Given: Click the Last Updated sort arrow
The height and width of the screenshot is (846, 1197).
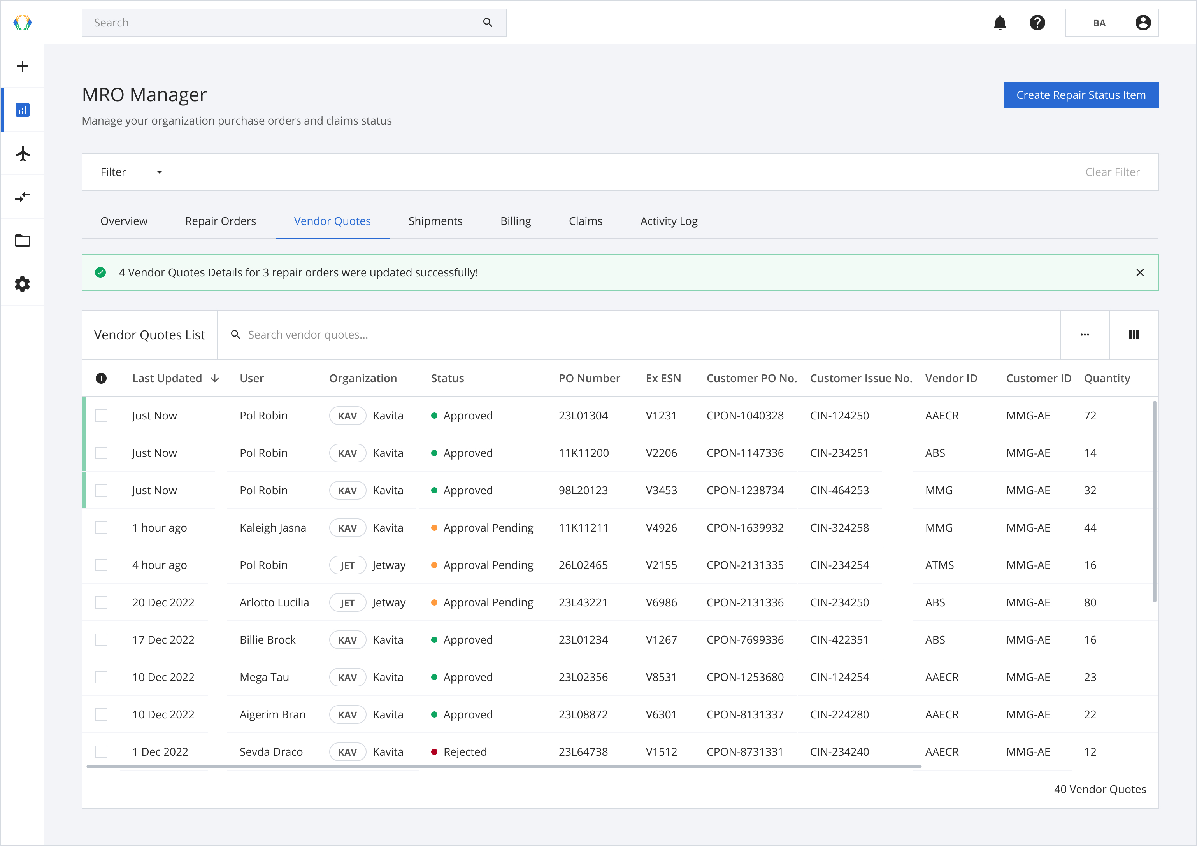Looking at the screenshot, I should point(215,378).
